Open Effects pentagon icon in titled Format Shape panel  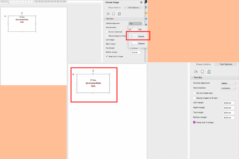pos(114,14)
